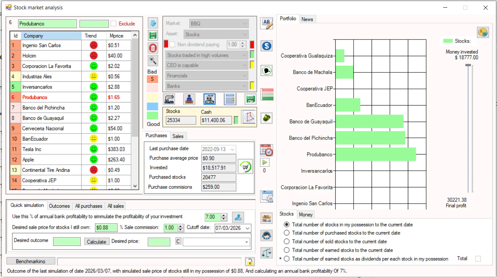Open the All sales tab
This screenshot has width=497, height=278.
(x=115, y=206)
